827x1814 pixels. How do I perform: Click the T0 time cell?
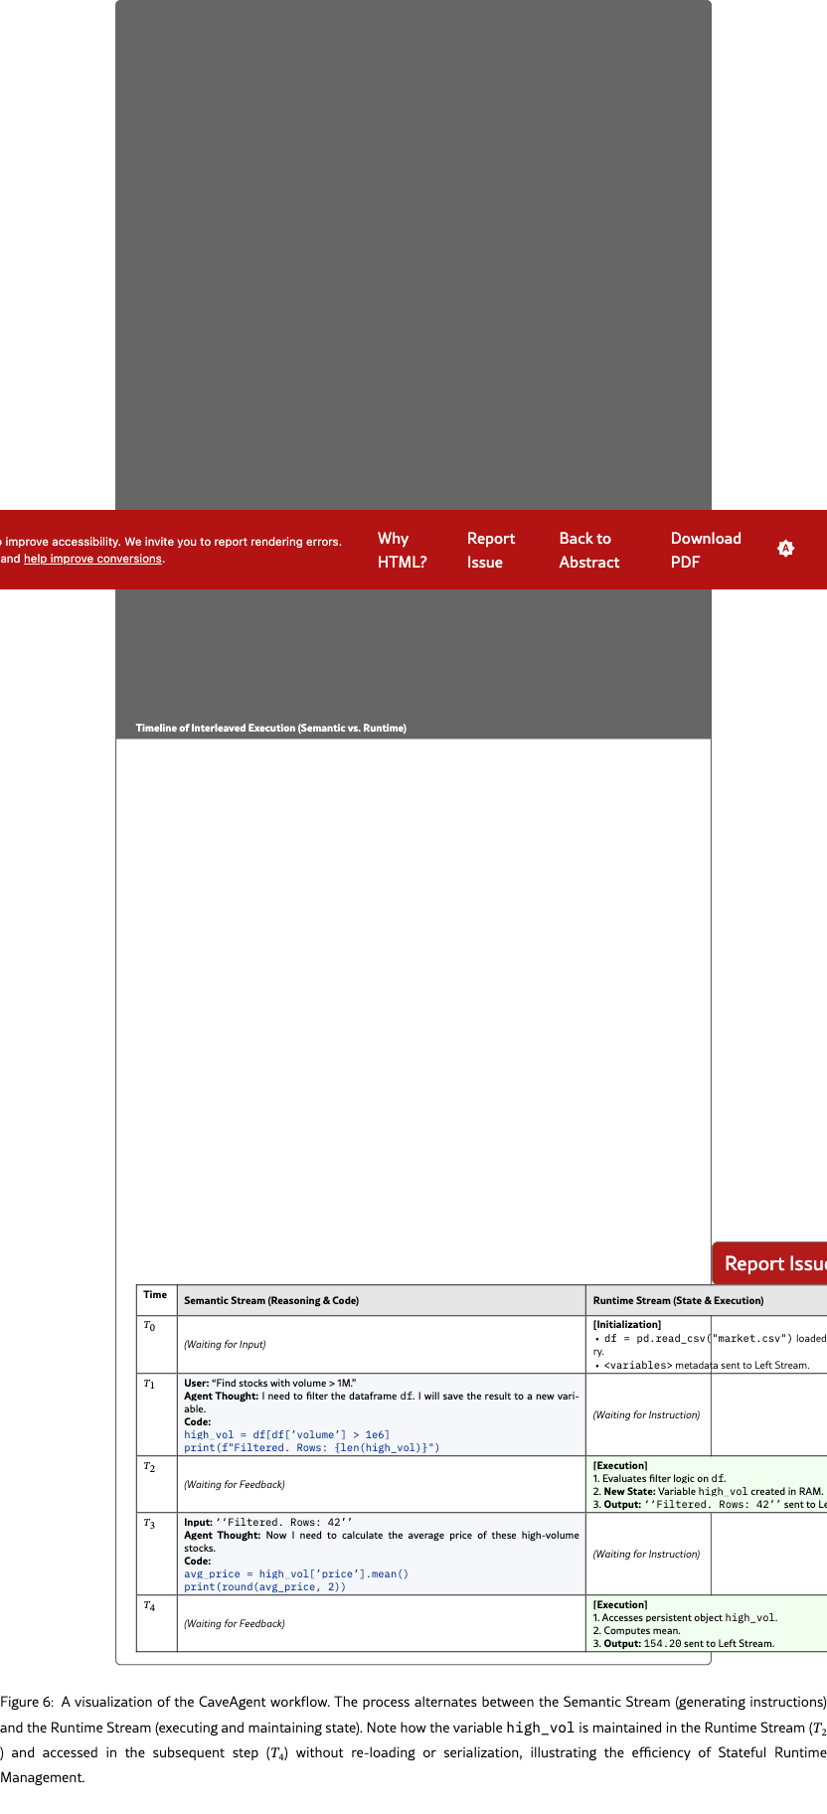(150, 1326)
